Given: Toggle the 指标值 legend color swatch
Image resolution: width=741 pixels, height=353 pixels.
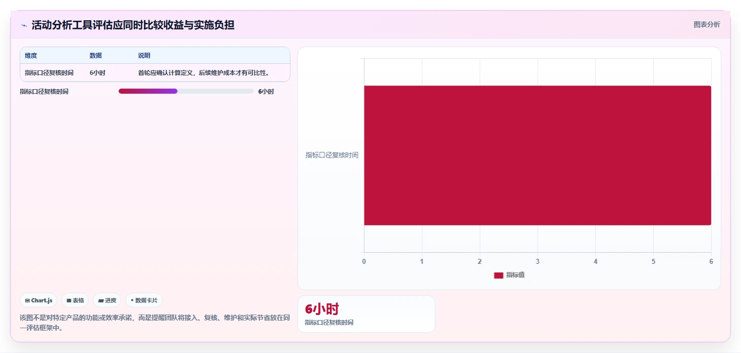Looking at the screenshot, I should tap(499, 275).
